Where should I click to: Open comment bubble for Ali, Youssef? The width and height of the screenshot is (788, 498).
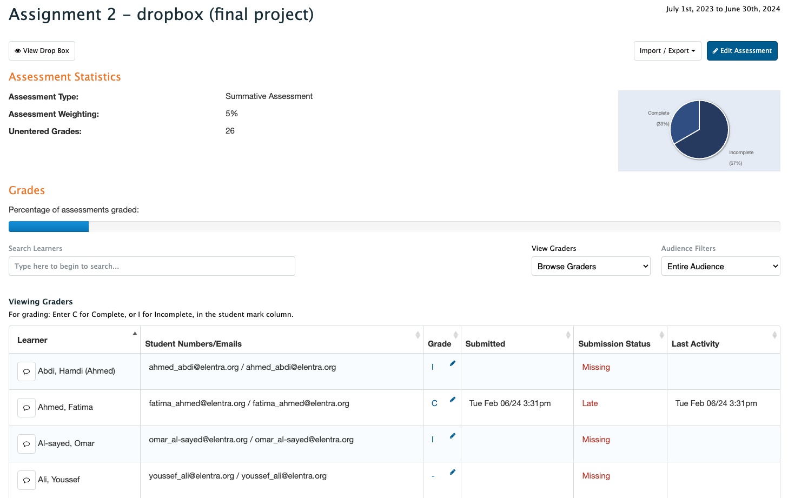coord(27,480)
